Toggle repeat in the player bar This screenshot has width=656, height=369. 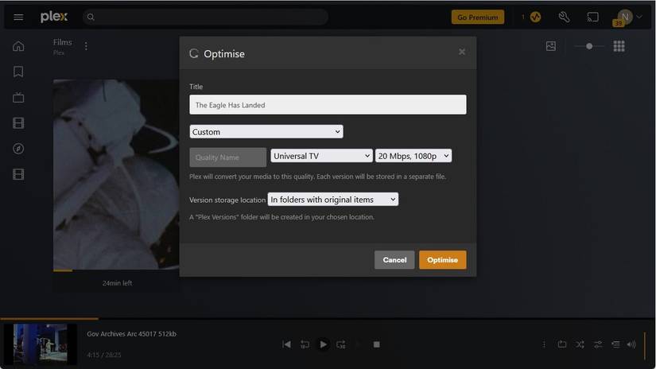point(562,344)
